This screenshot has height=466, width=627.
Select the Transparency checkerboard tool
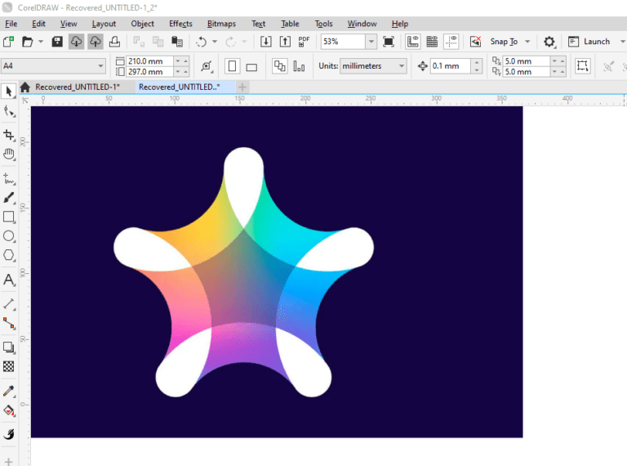click(x=9, y=367)
